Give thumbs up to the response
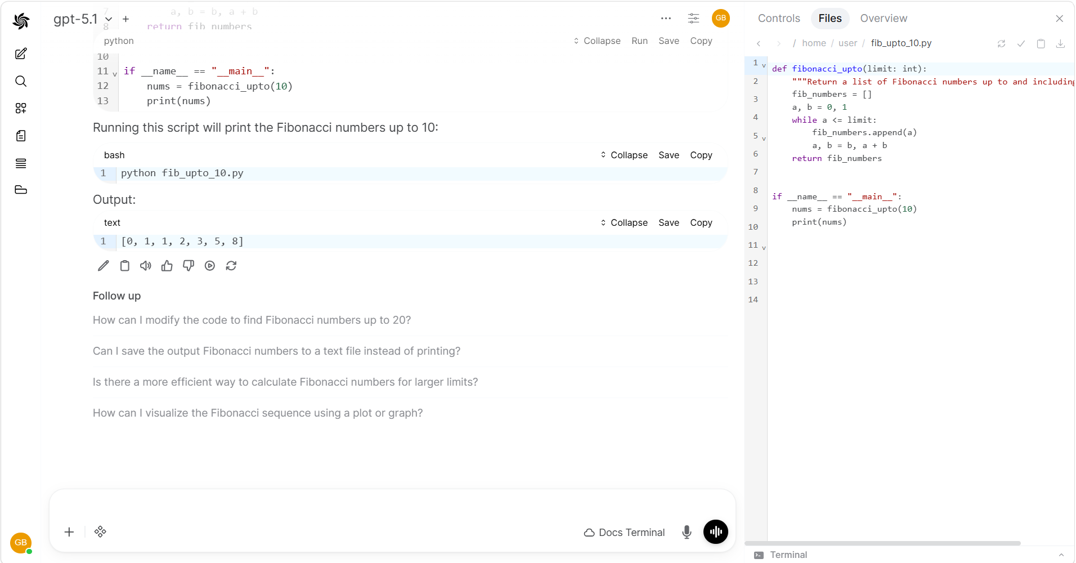 167,266
